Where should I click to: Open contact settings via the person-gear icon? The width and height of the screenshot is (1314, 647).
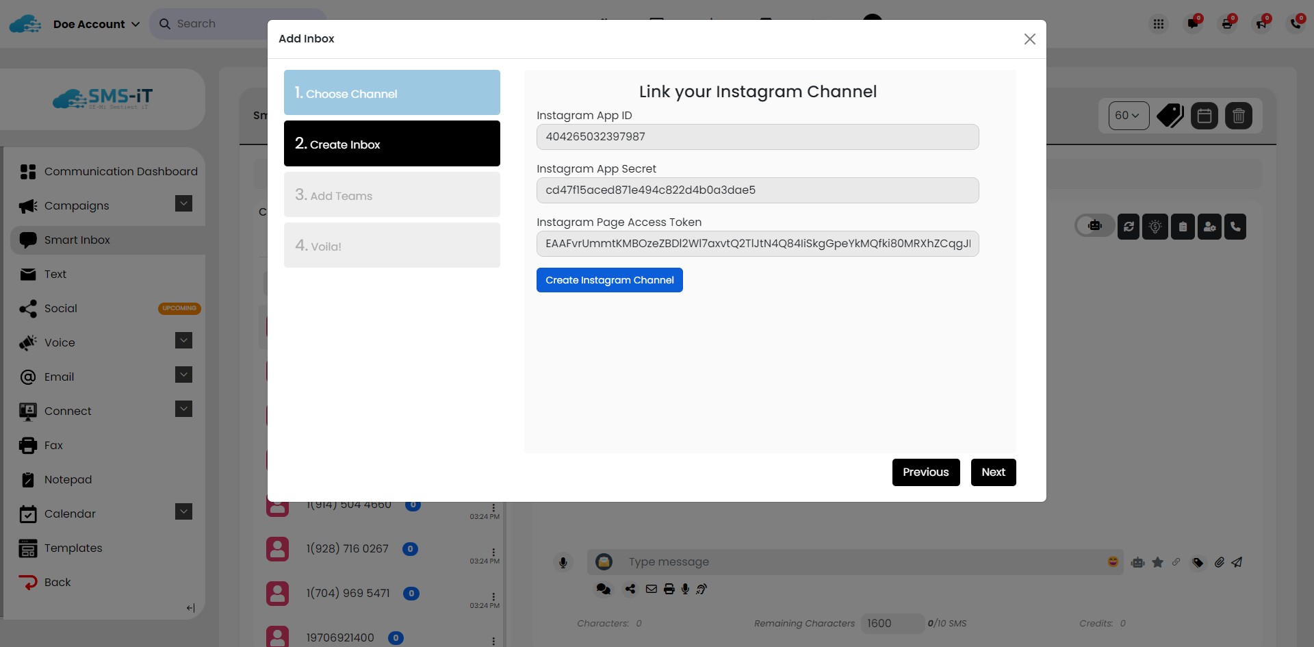(x=1210, y=227)
